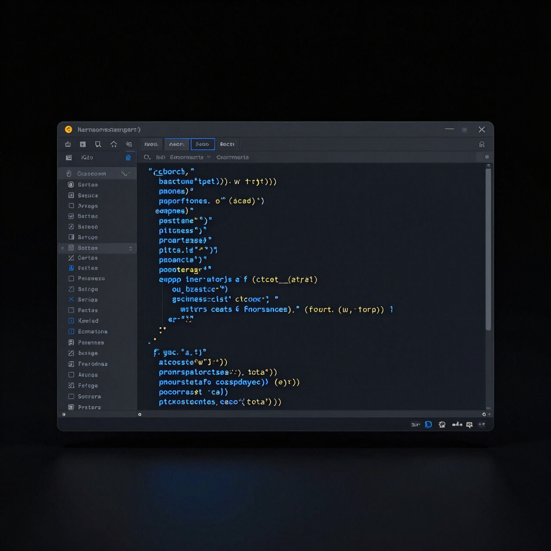Click the pencil-square icon of 'Sareed'
Image resolution: width=551 pixels, height=551 pixels.
(x=71, y=227)
